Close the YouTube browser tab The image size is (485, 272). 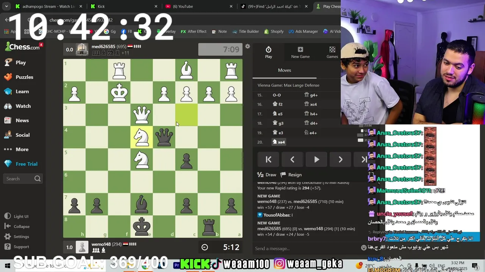[231, 6]
